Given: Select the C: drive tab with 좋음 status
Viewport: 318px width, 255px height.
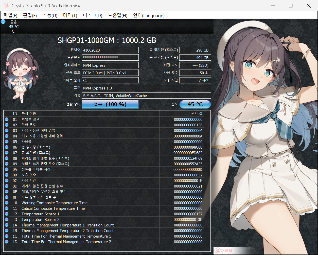Looking at the screenshot, I should pos(14,27).
